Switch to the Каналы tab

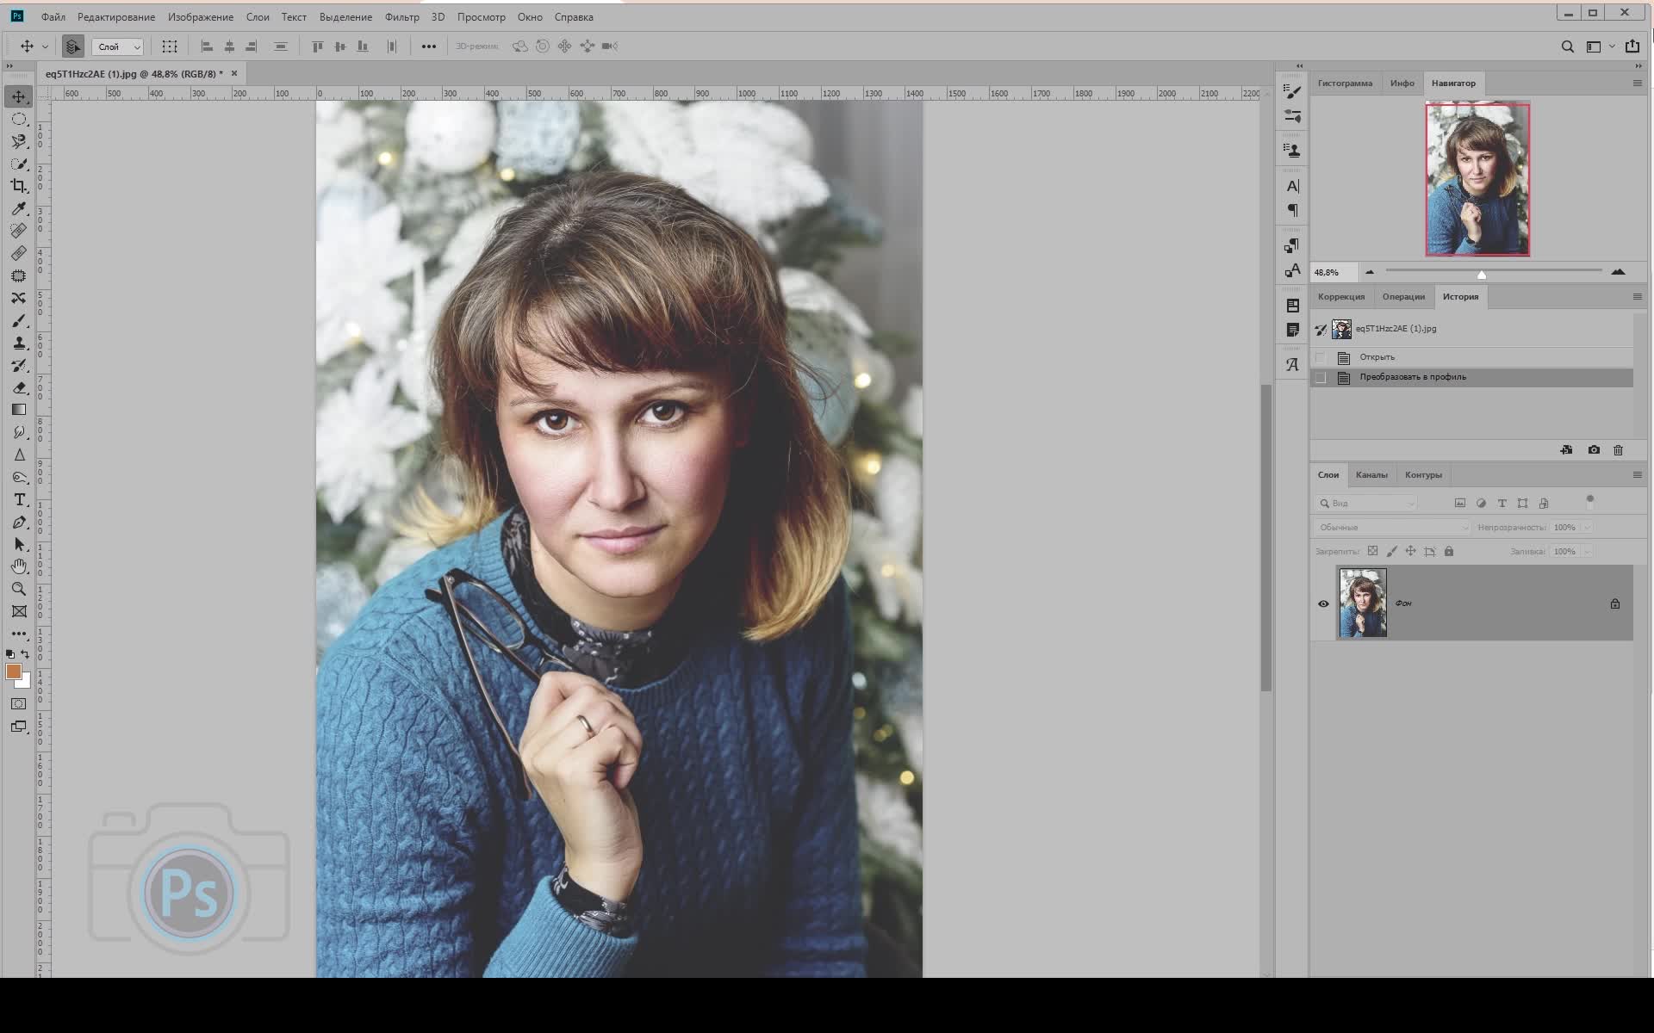coord(1371,475)
